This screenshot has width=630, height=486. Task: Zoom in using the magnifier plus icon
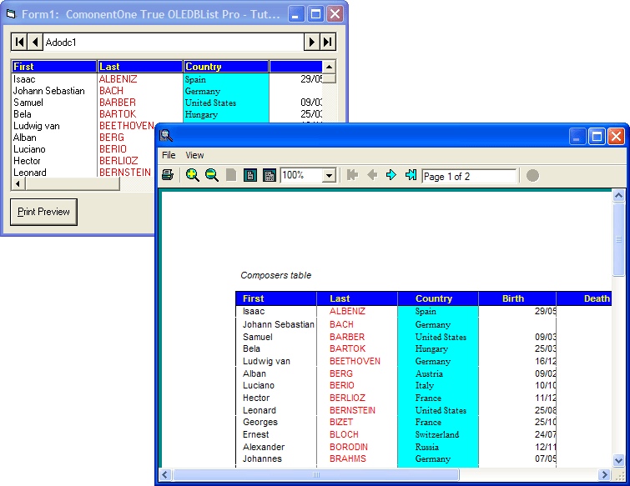click(x=193, y=175)
